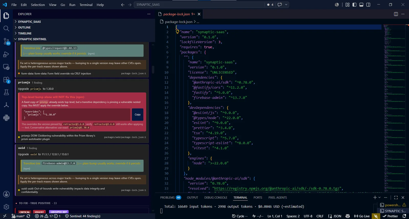Open the notifications bell in status bar
The width and height of the screenshot is (409, 219).
point(404,216)
